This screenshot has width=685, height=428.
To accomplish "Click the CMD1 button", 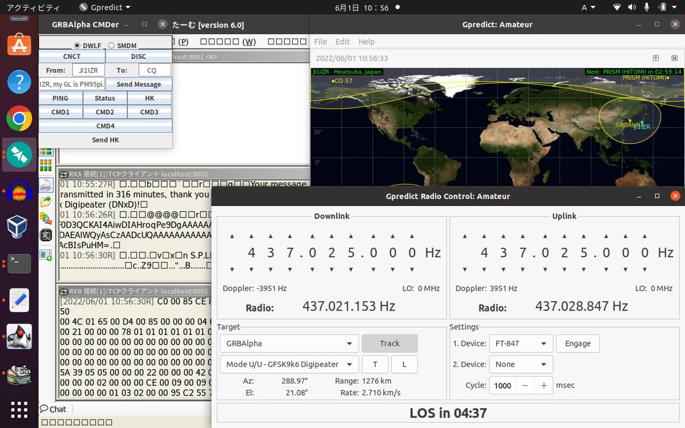I will pyautogui.click(x=61, y=112).
